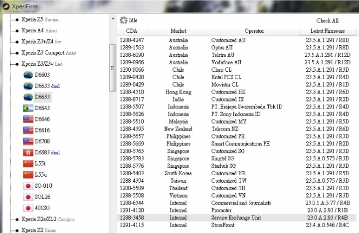Image resolution: width=359 pixels, height=233 pixels.
Task: Click the tree panel scroll up arrow
Action: click(x=113, y=18)
